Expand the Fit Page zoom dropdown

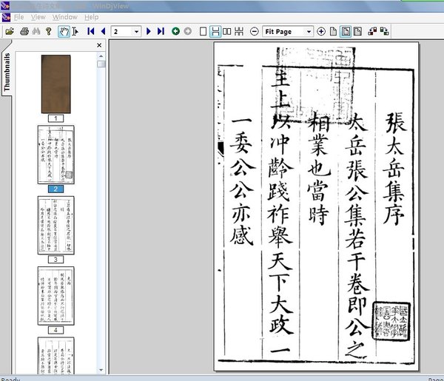(x=308, y=32)
